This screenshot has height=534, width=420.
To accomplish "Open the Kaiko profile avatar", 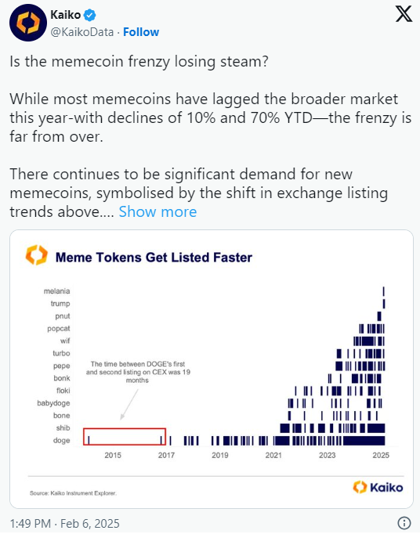I will (x=28, y=23).
